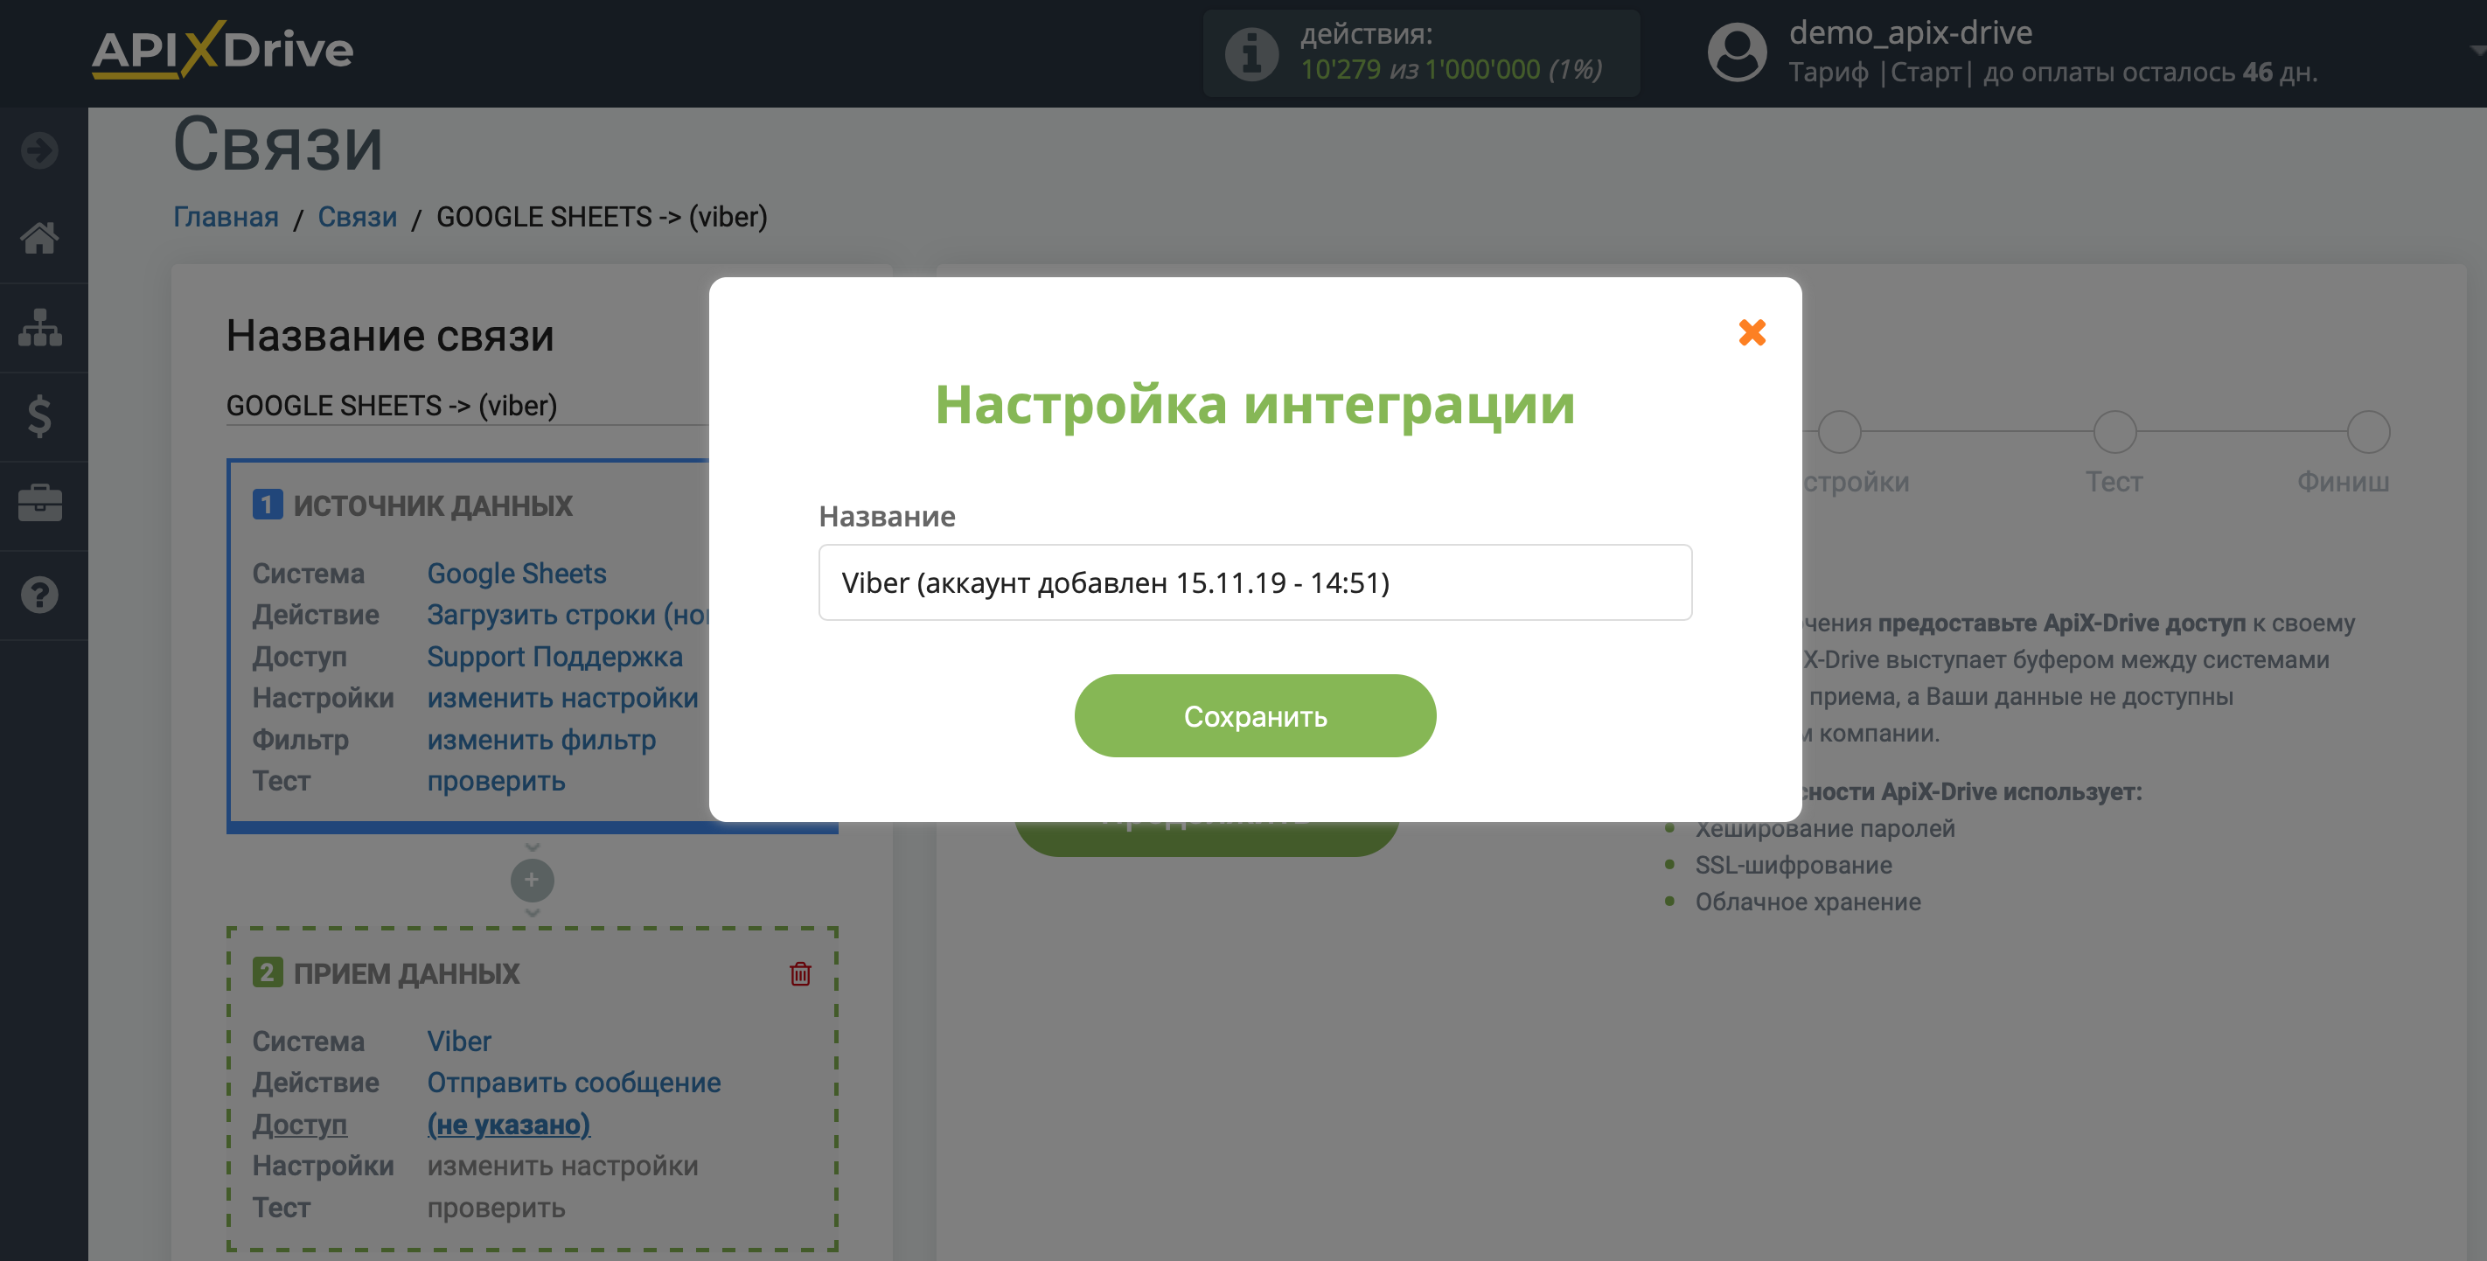Open the briefcase icon in sidebar
The height and width of the screenshot is (1261, 2487).
[x=39, y=503]
